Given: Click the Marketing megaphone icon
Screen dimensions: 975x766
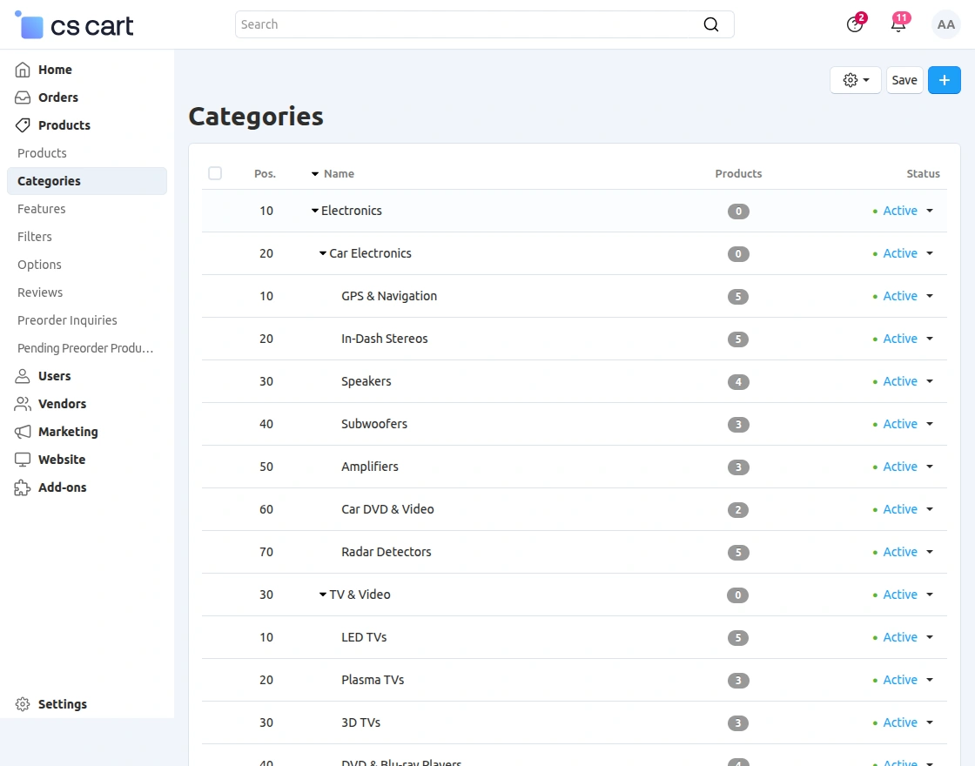Looking at the screenshot, I should (x=21, y=432).
